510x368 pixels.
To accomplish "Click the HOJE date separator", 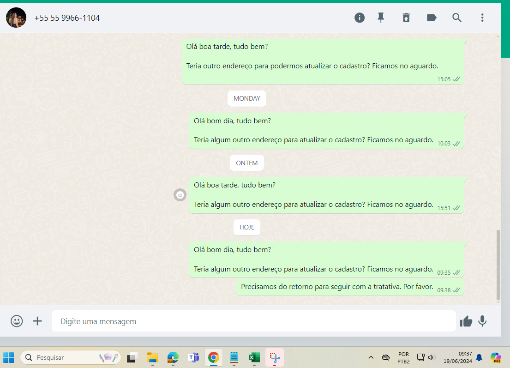I will [247, 228].
